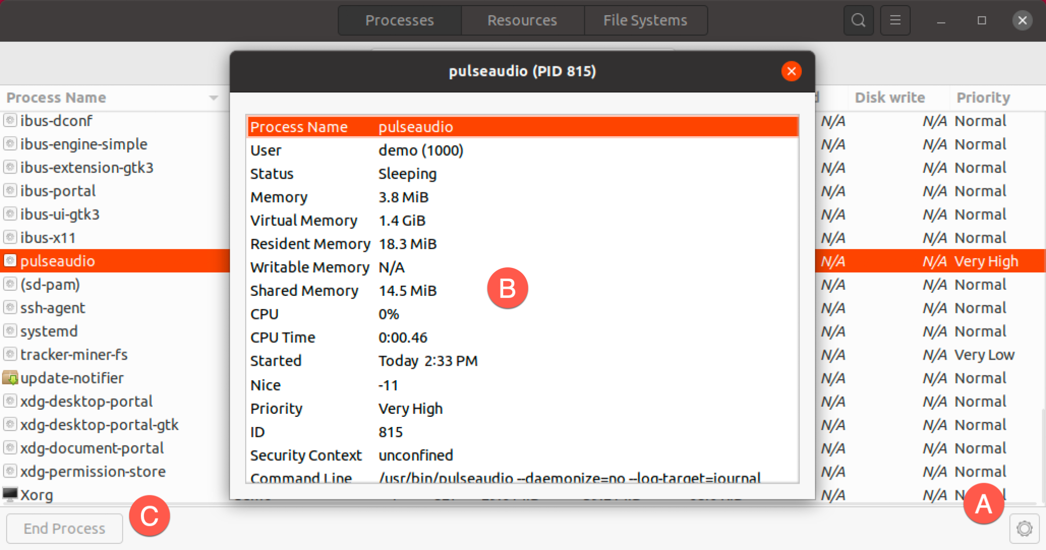Select the Process Name row in dialog
The height and width of the screenshot is (550, 1046).
pos(522,127)
